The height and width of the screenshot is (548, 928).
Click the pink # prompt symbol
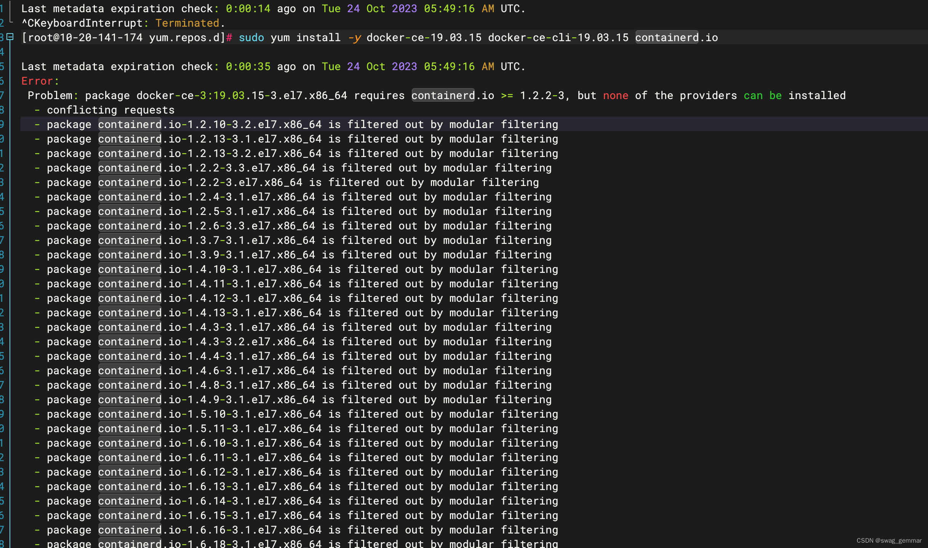coord(229,37)
